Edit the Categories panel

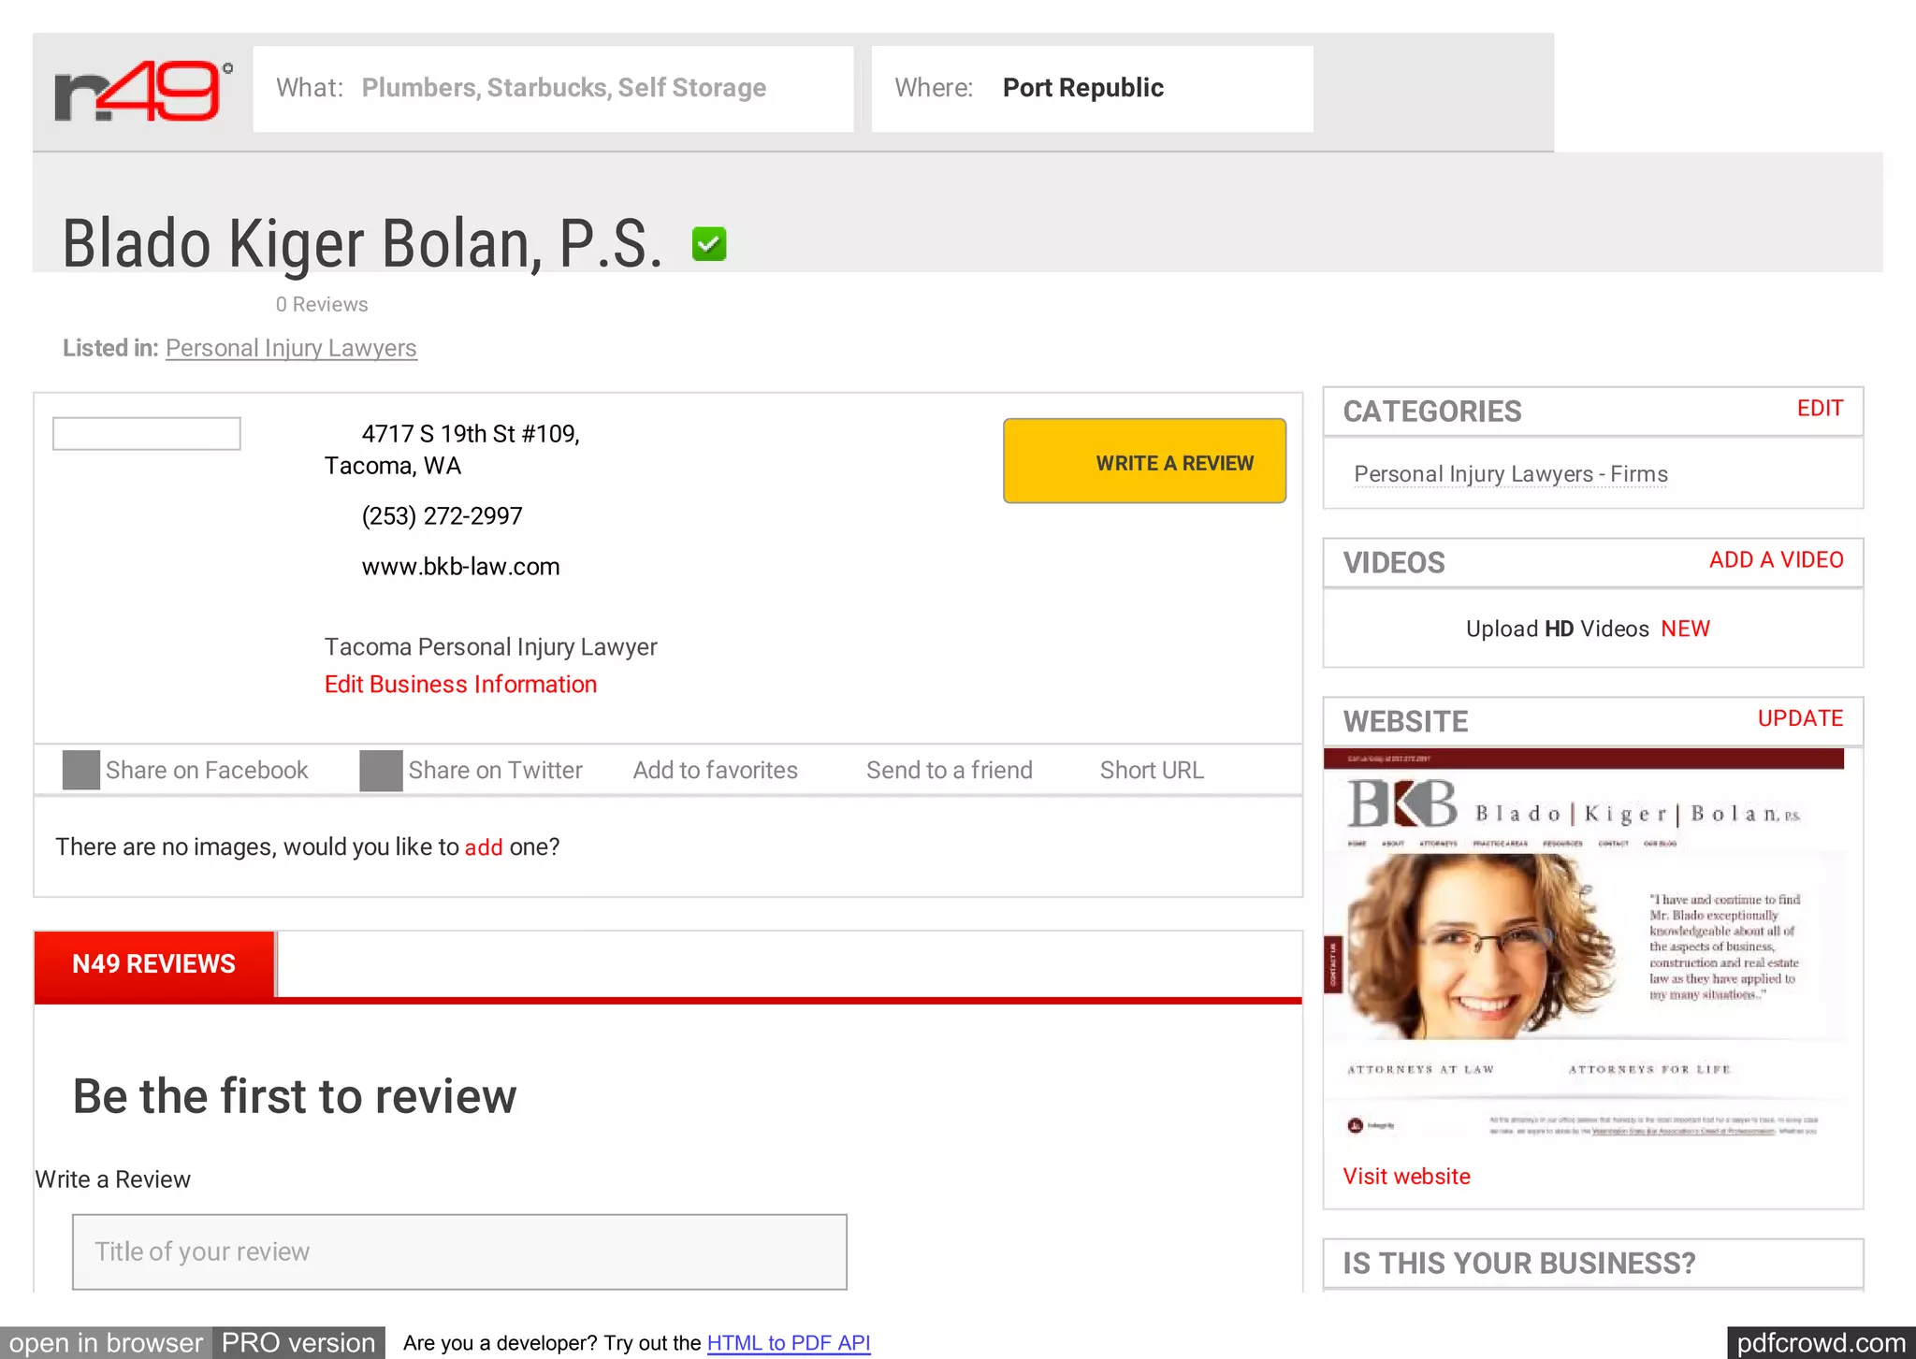point(1819,409)
